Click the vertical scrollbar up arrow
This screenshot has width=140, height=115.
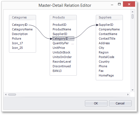(x=132, y=12)
